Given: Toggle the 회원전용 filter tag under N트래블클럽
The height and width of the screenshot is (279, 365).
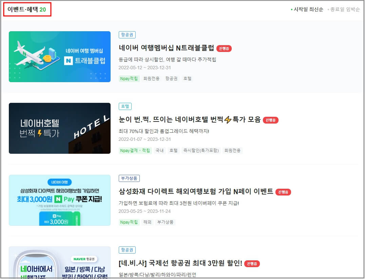Looking at the screenshot, I should point(151,78).
